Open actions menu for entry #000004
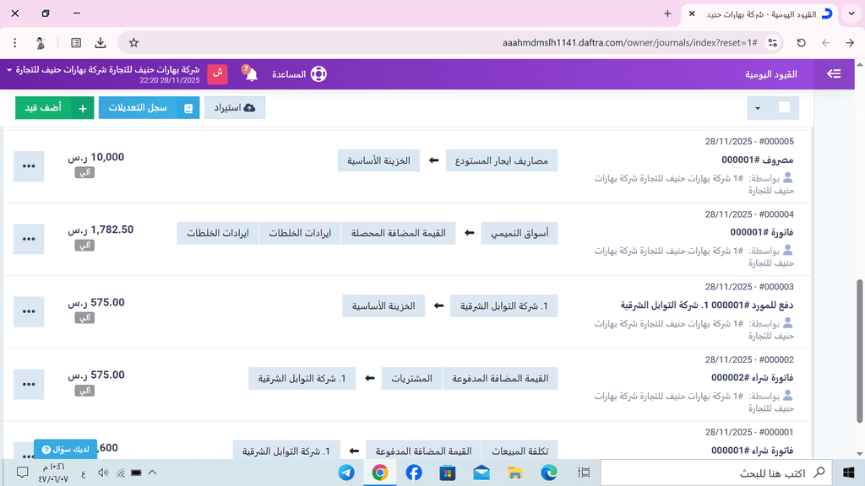865x486 pixels. pos(29,239)
